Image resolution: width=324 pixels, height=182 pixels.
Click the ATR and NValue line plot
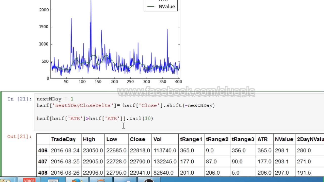point(115,39)
